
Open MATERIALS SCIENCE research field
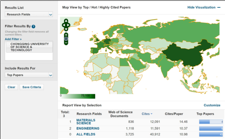(x=86, y=122)
